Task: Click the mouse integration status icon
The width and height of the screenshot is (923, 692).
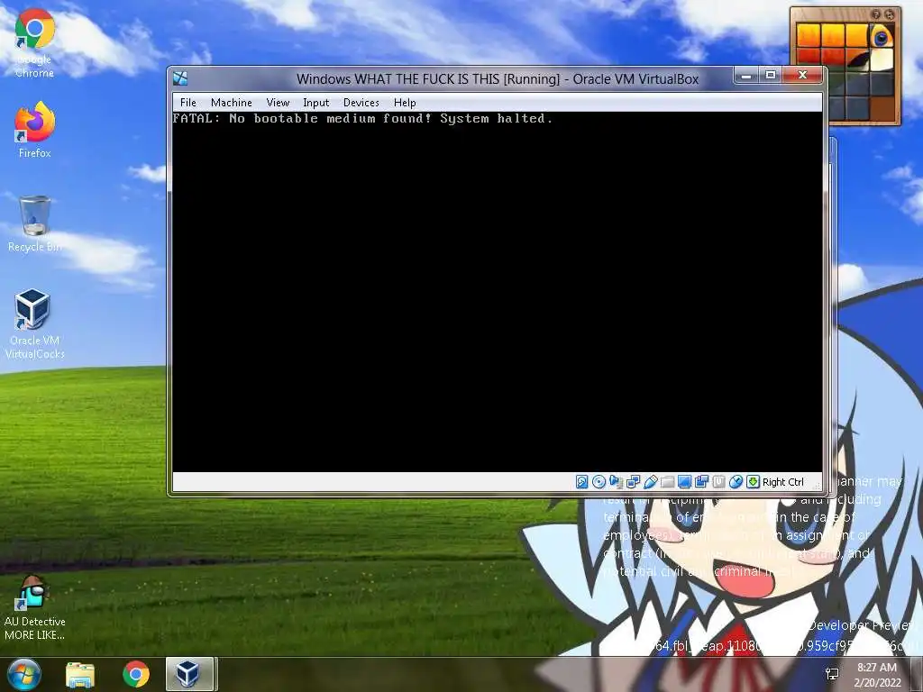Action: tap(736, 482)
